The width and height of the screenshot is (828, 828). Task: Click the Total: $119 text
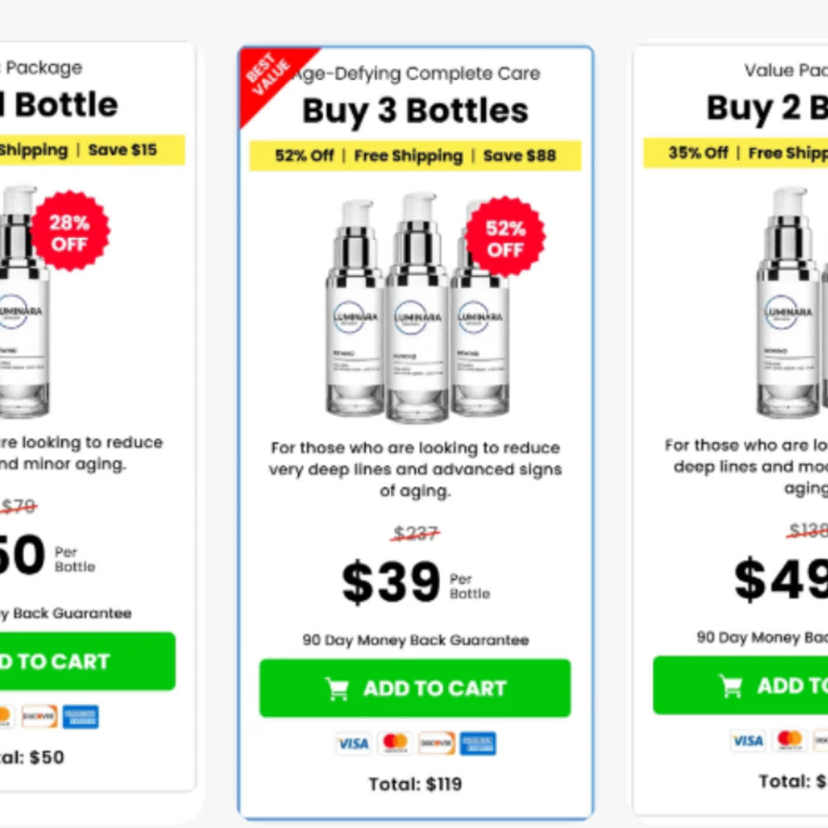415,784
